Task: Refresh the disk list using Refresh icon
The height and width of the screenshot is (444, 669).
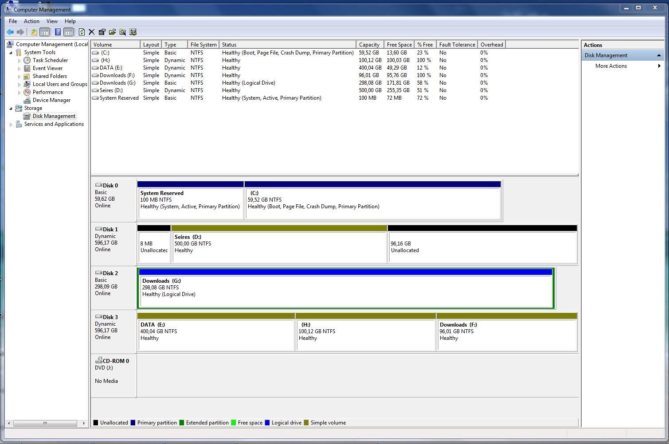Action: pyautogui.click(x=82, y=32)
